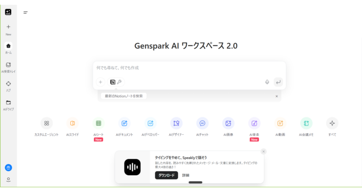Open the AIシート spreadsheet tool
Image resolution: width=362 pixels, height=192 pixels.
(98, 123)
